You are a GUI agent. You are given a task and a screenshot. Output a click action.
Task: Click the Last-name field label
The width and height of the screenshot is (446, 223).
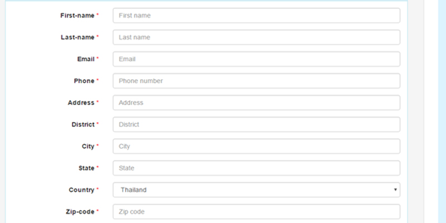coord(77,37)
